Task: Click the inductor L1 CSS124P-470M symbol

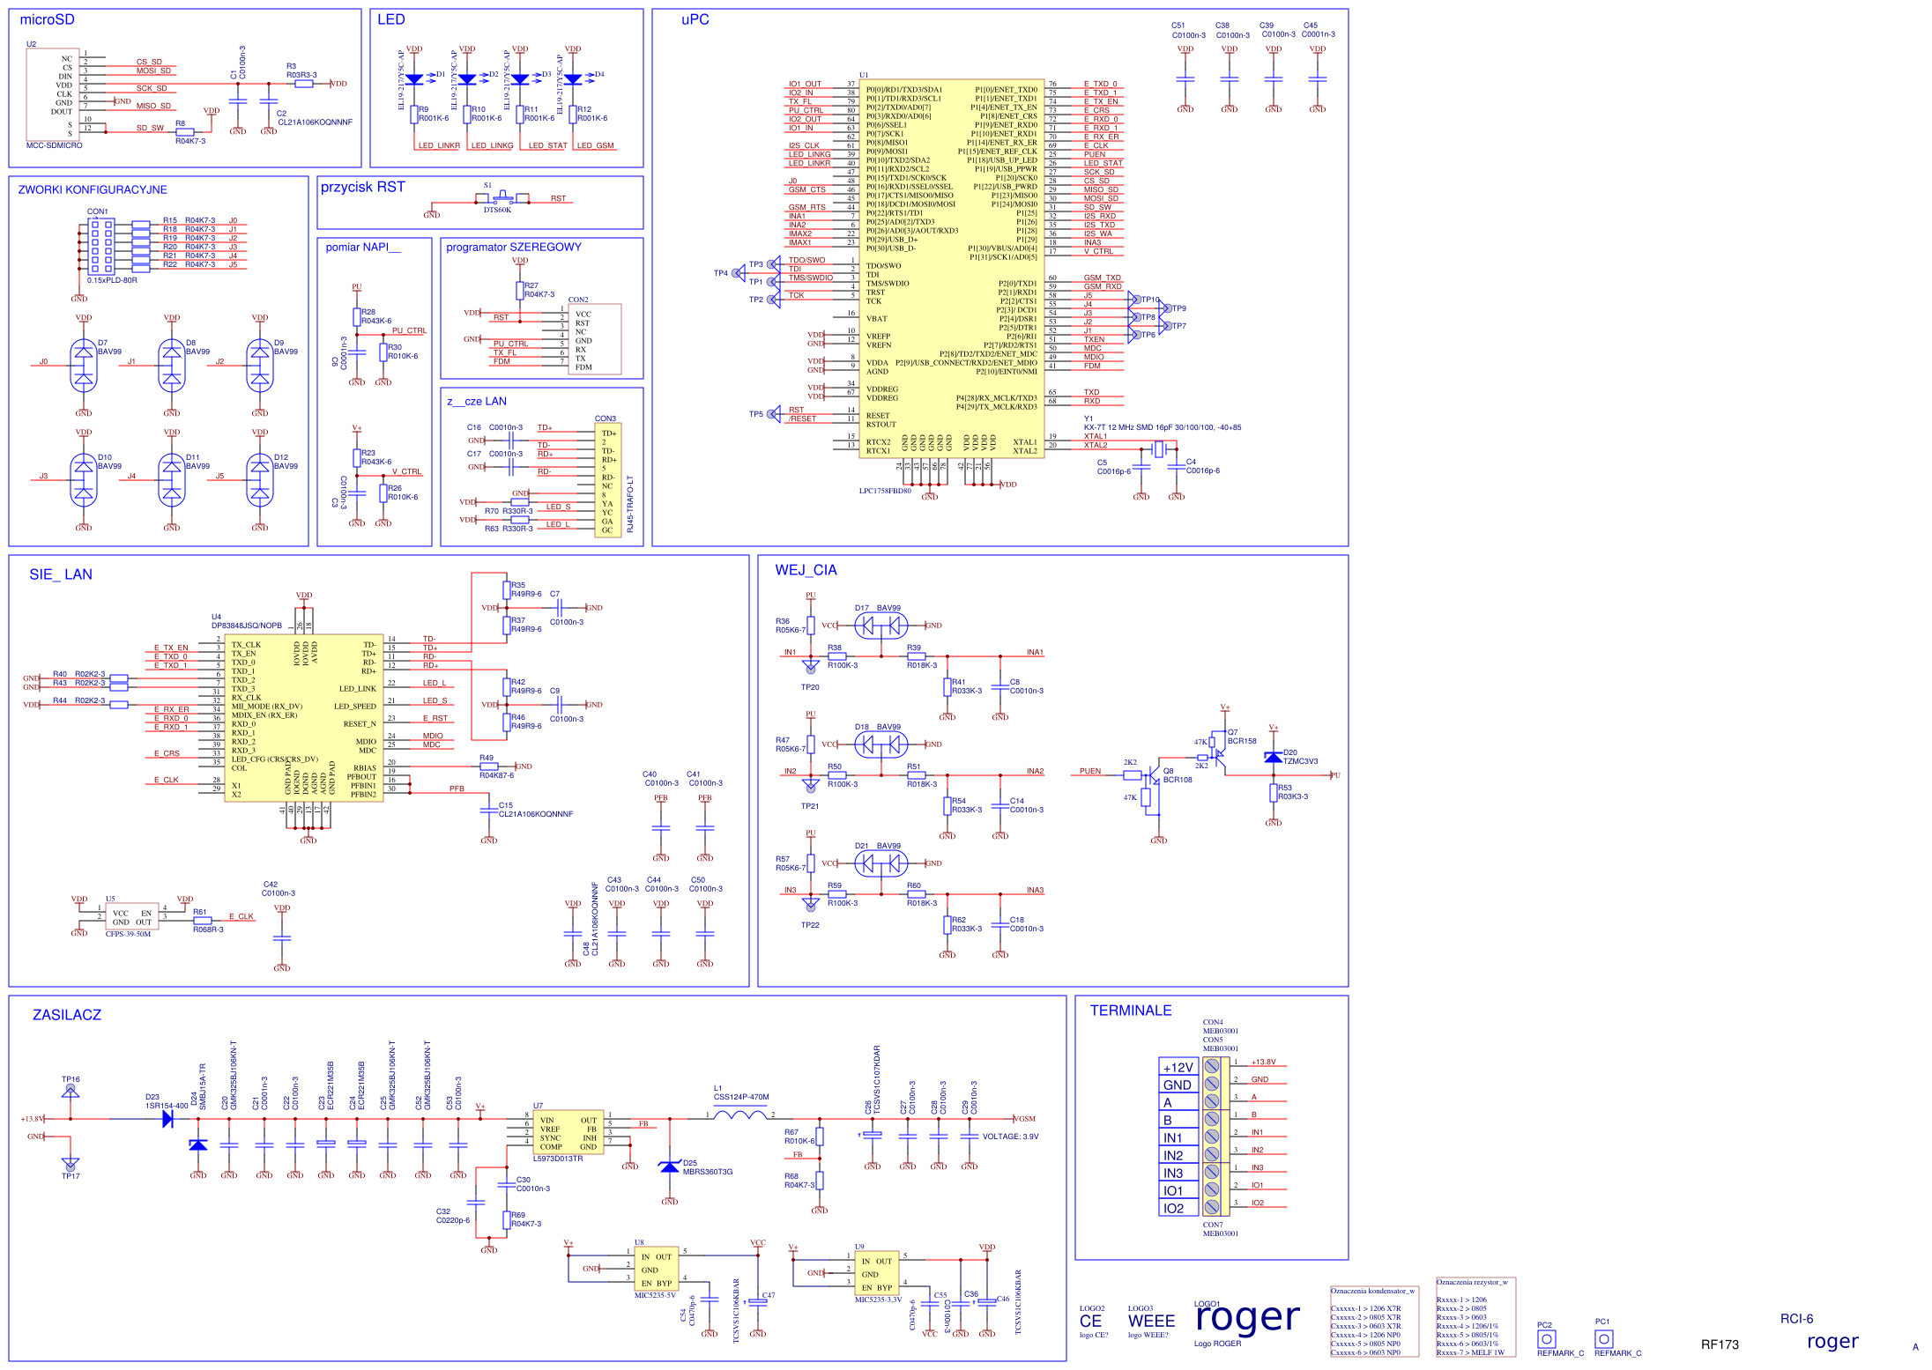Action: pos(740,1113)
